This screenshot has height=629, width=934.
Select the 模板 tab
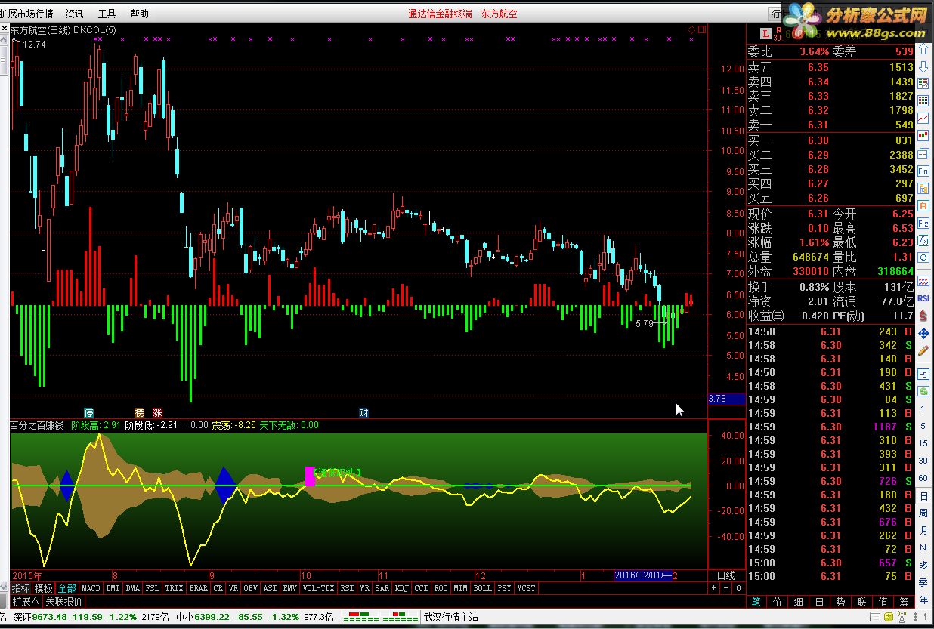[44, 588]
